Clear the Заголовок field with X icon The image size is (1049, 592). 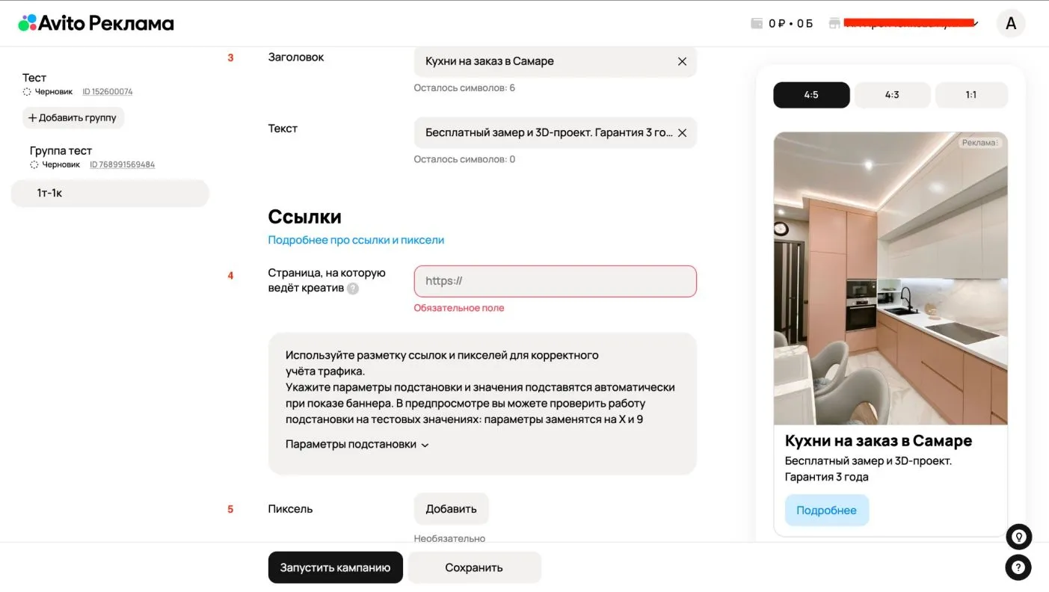[682, 61]
